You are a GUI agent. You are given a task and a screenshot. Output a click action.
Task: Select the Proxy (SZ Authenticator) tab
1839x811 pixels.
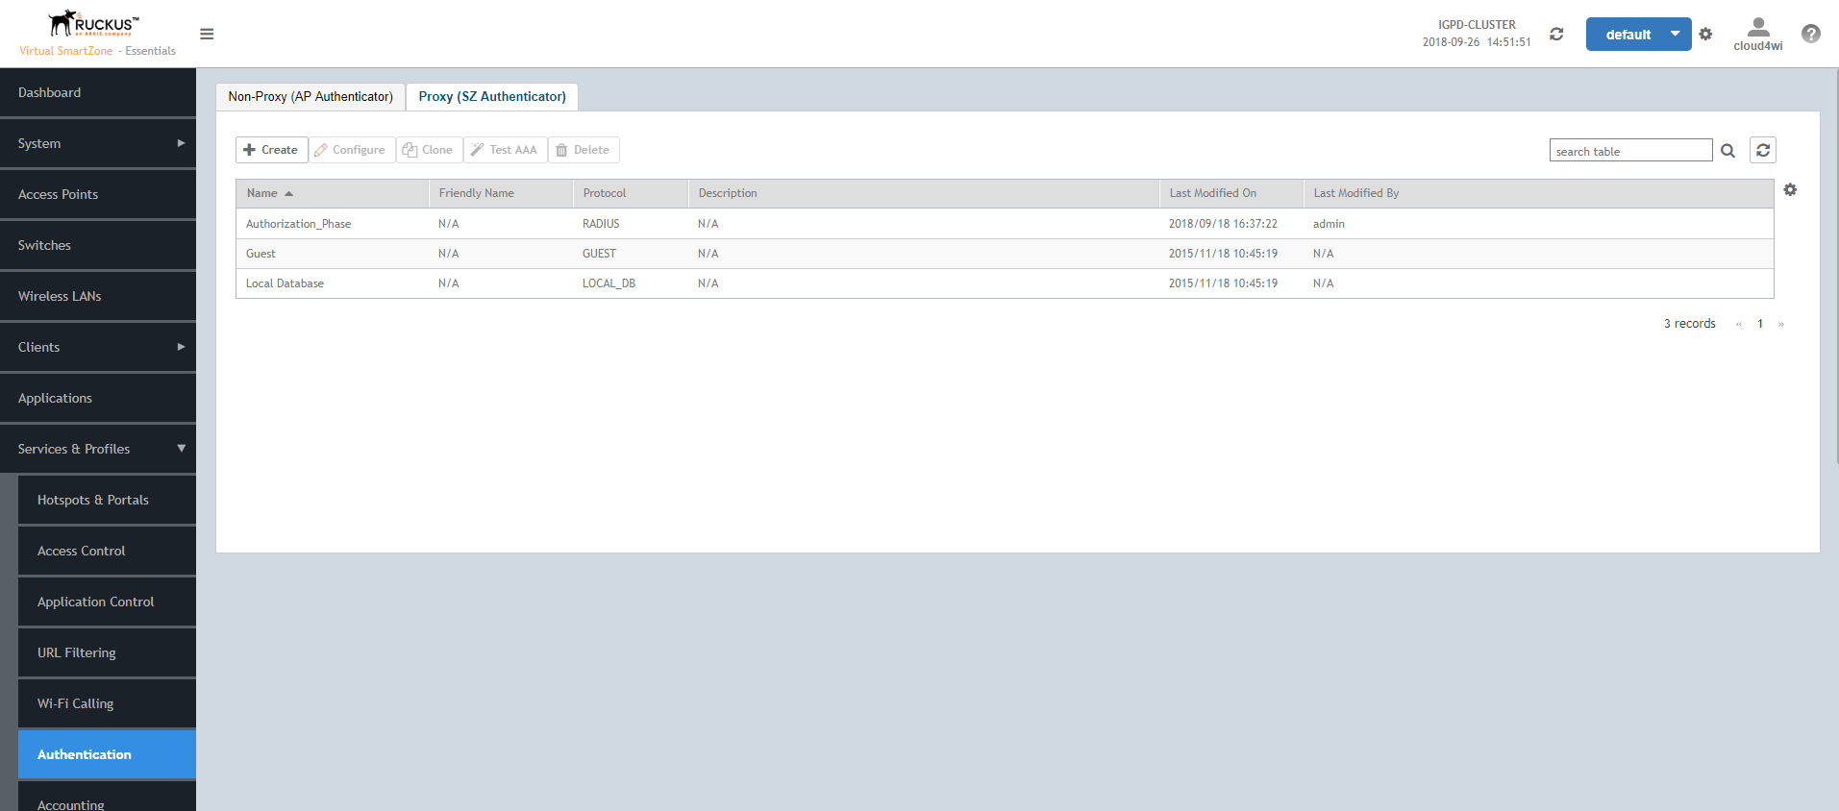coord(492,97)
